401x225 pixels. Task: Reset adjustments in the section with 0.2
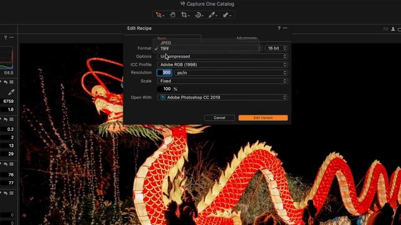(6, 119)
